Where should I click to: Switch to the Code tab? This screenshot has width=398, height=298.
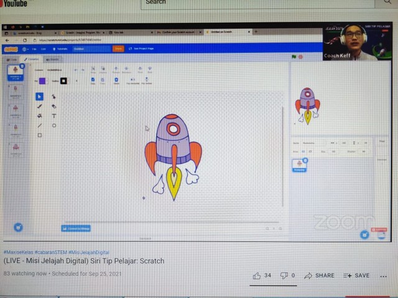(12, 60)
